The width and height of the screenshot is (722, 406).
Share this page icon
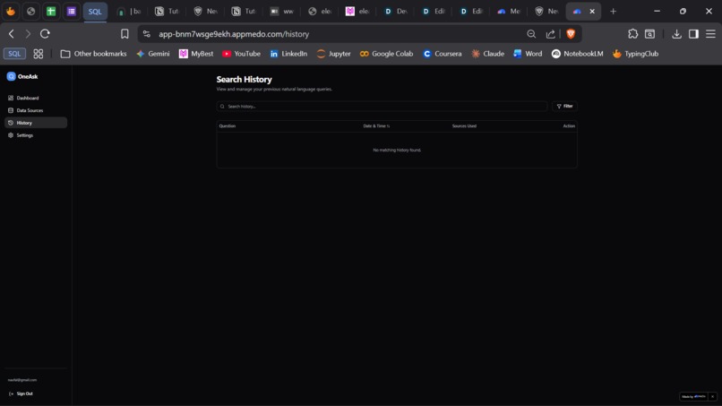point(551,34)
